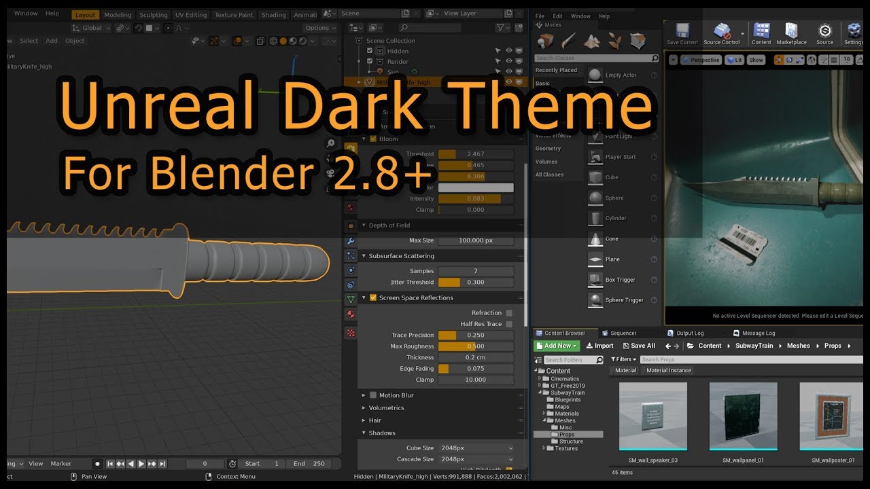This screenshot has width=870, height=489.
Task: Click the green Add New button
Action: click(557, 346)
